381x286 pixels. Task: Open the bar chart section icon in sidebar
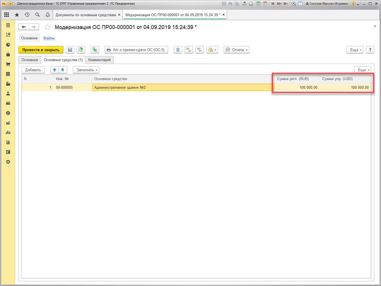[8, 123]
